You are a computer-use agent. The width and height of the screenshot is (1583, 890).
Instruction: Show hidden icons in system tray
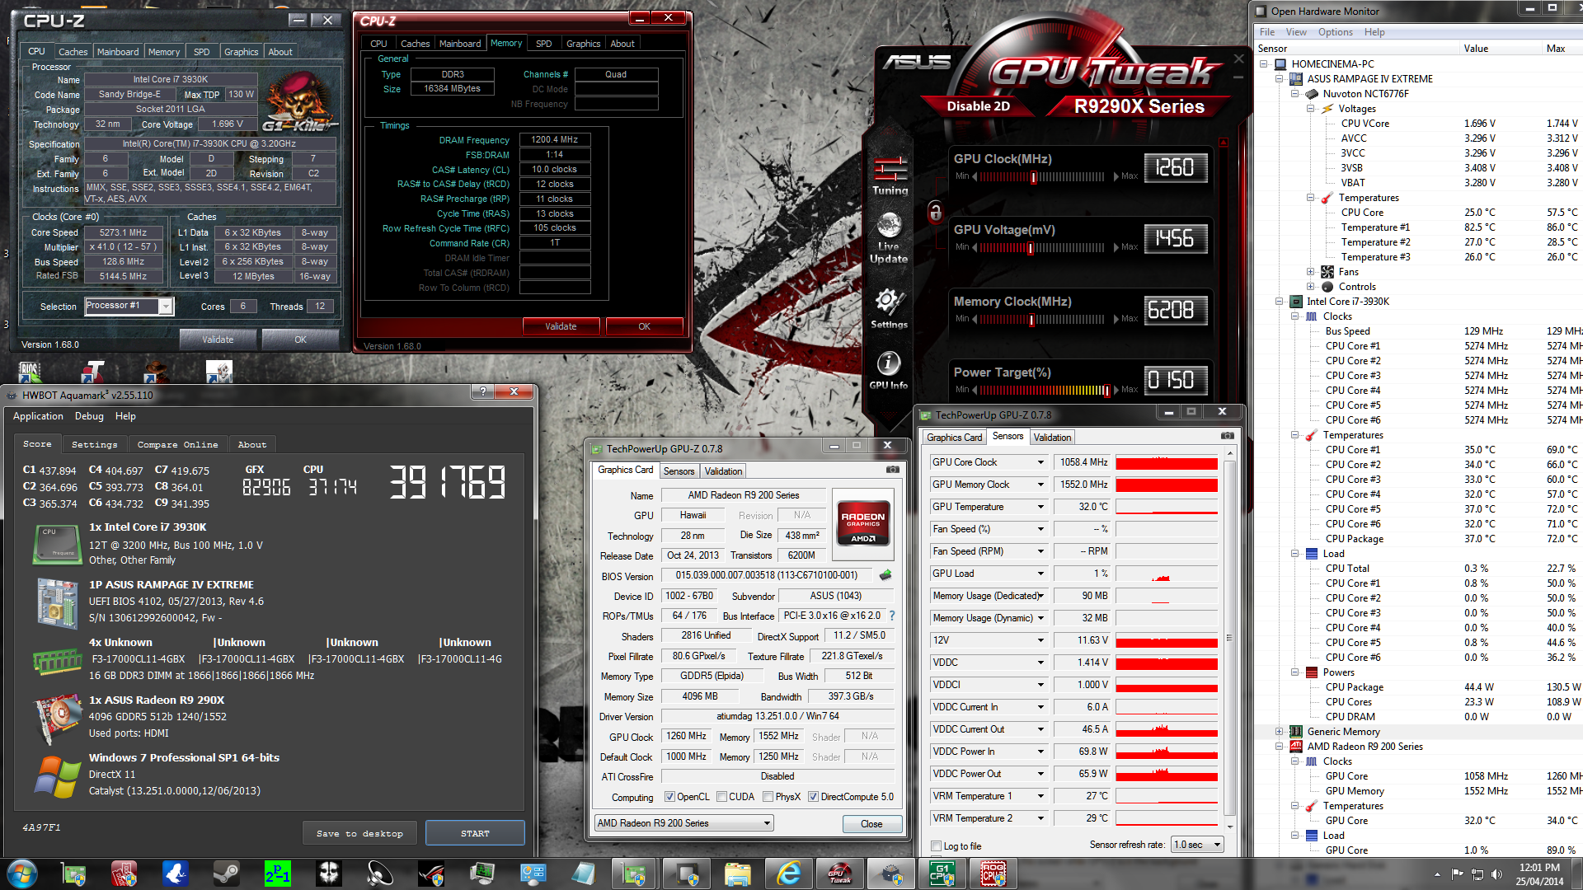[x=1437, y=874]
